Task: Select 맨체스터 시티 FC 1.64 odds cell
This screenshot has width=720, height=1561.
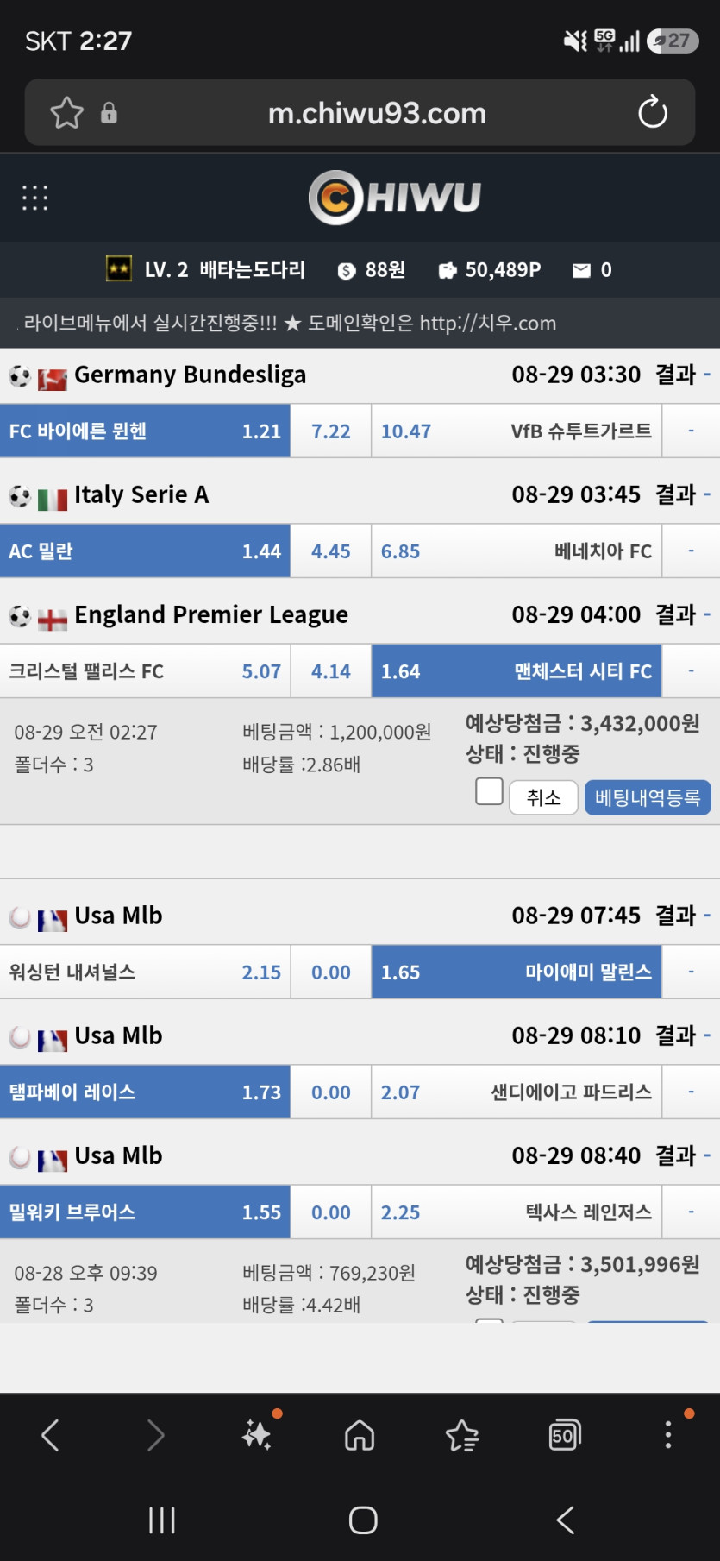Action: [517, 671]
